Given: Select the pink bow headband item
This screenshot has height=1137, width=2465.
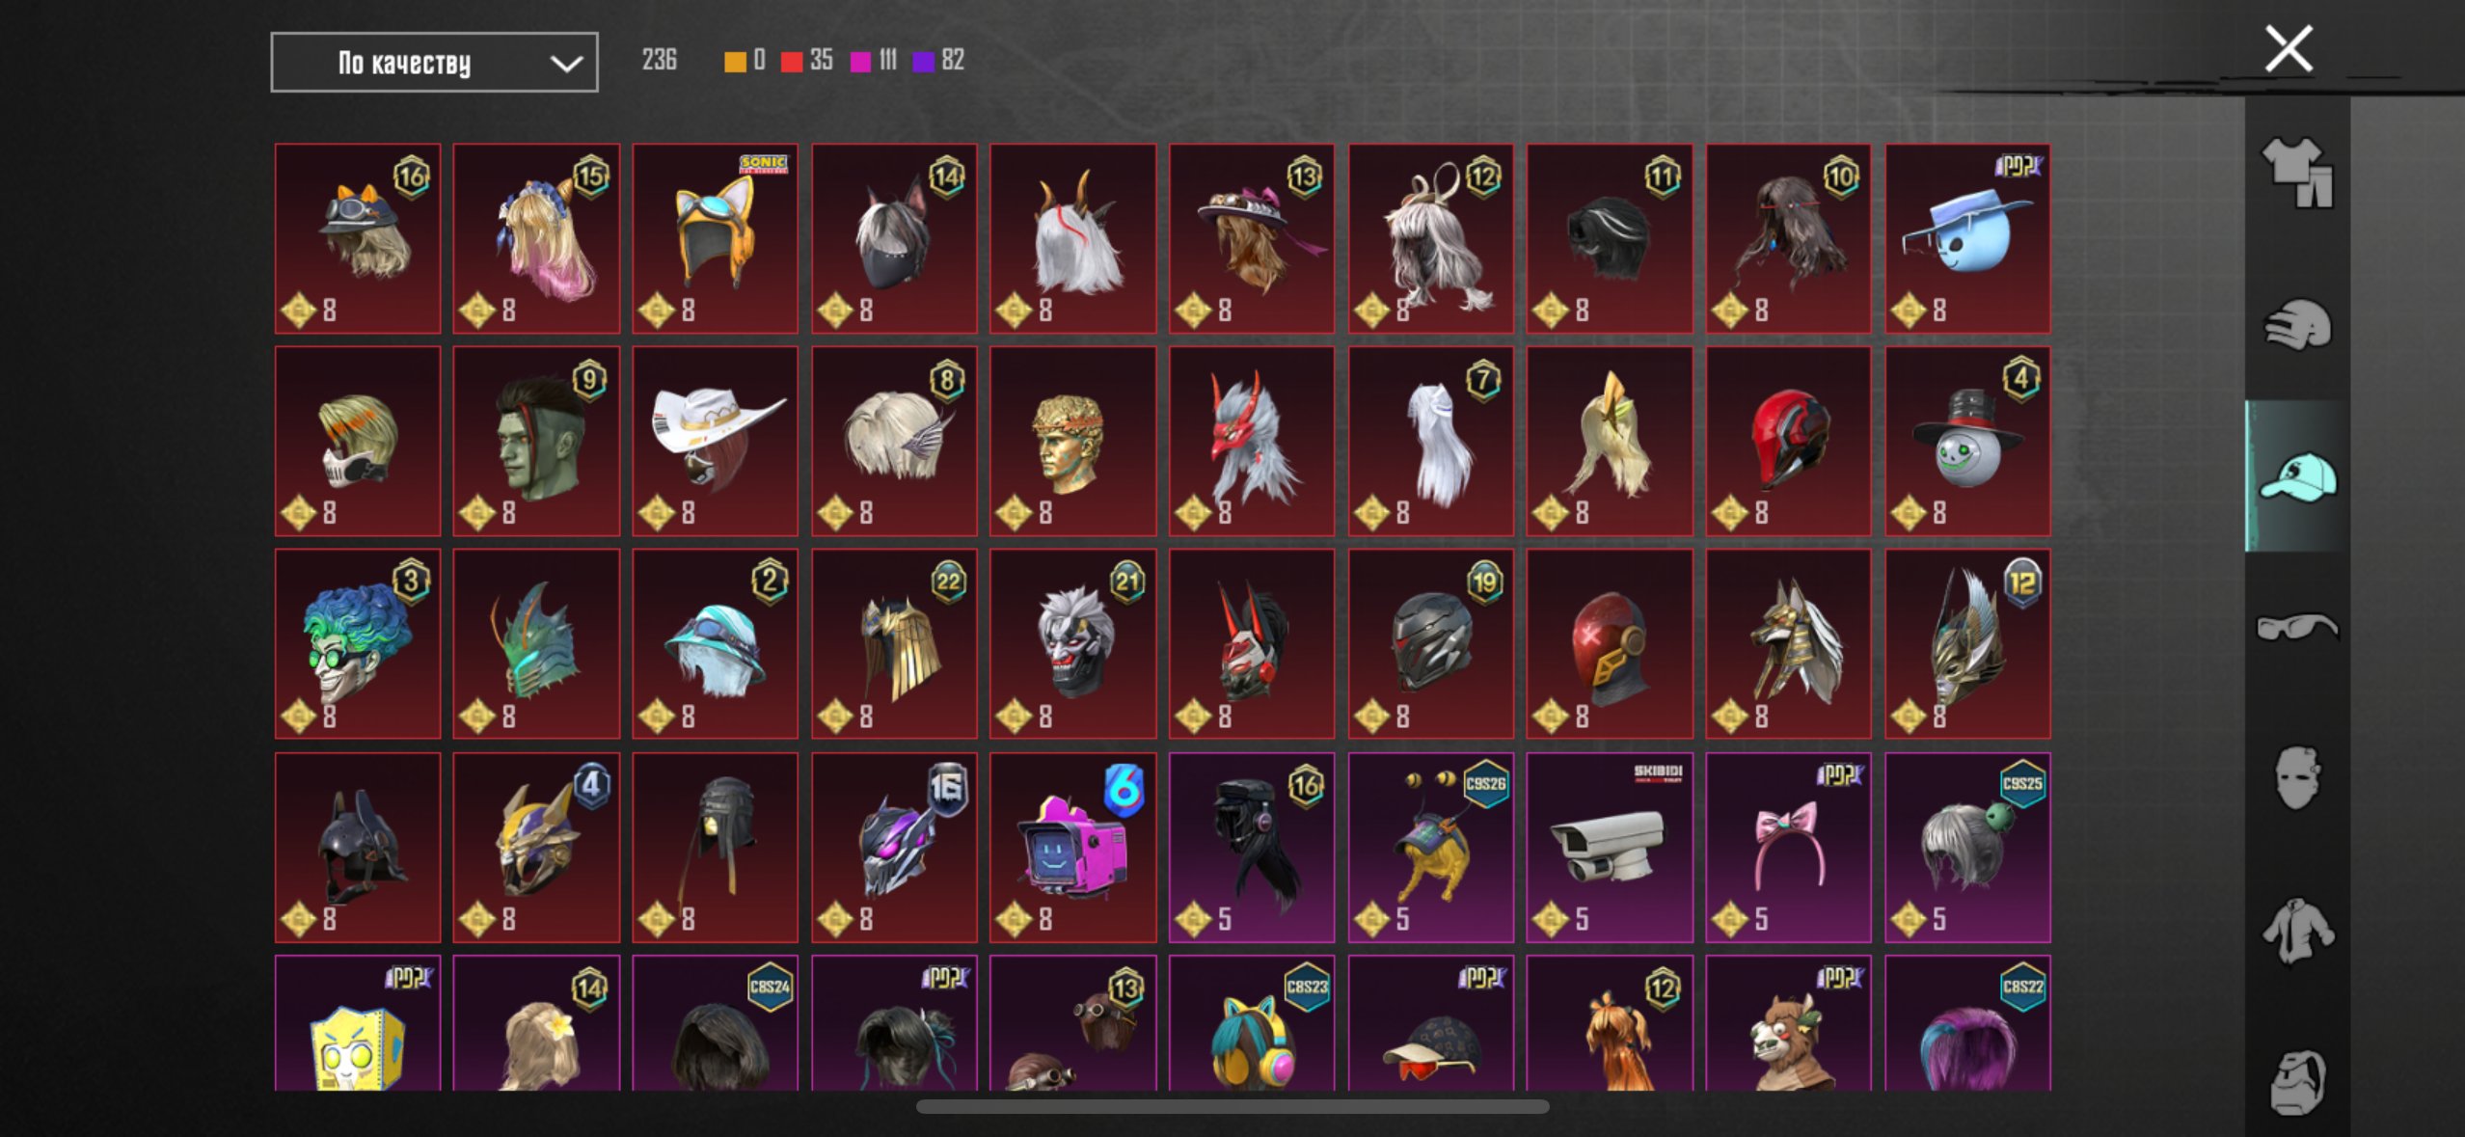Looking at the screenshot, I should [1788, 848].
